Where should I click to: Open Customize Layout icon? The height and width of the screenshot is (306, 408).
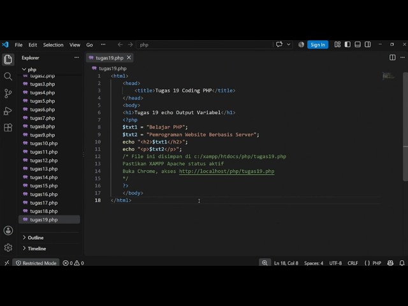337,45
